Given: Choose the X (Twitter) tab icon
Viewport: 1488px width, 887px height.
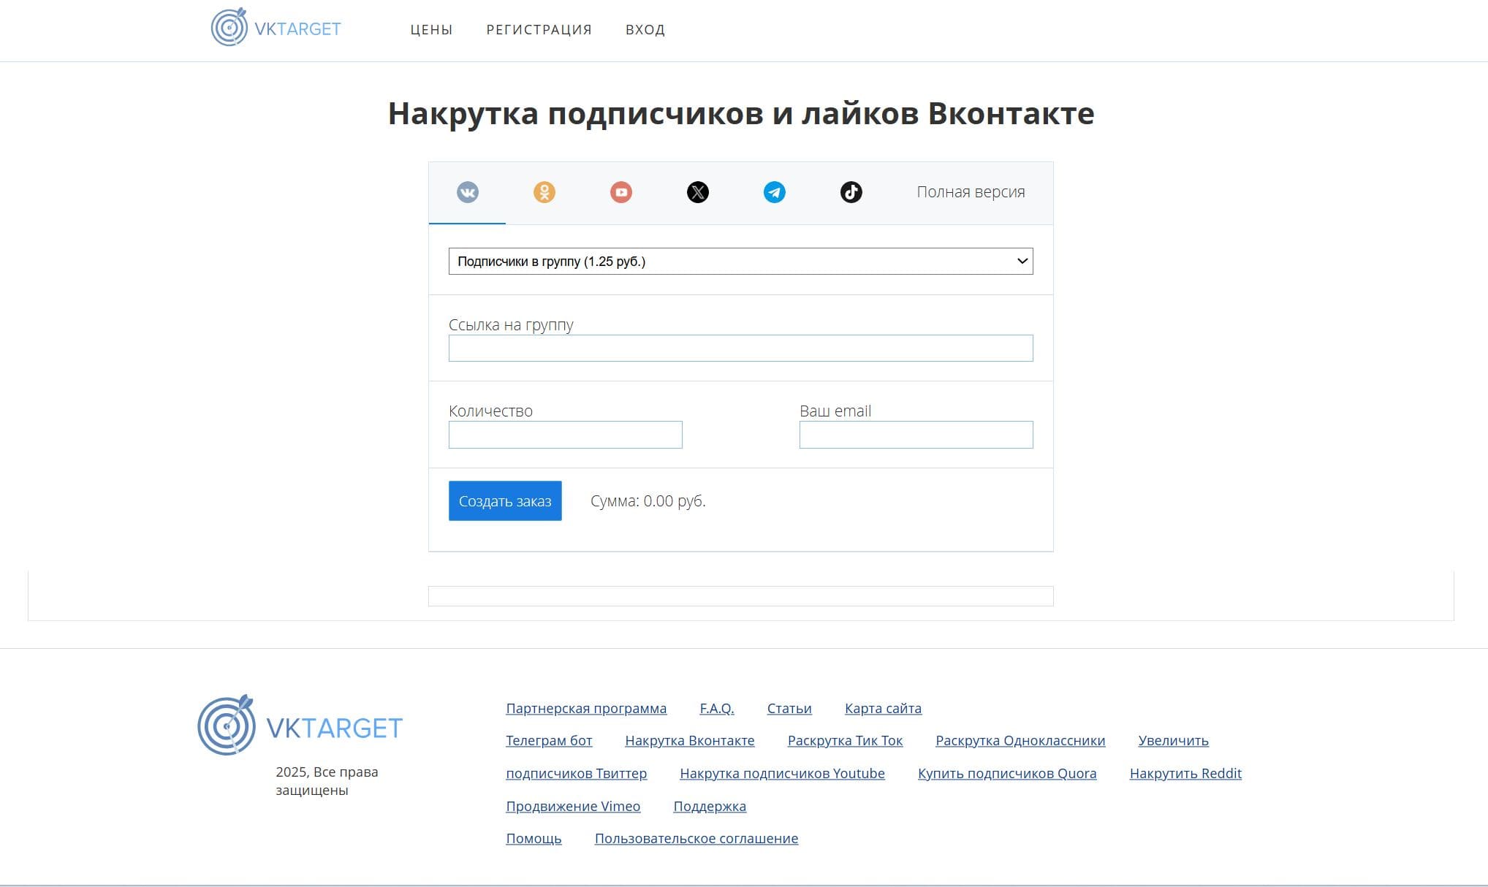Looking at the screenshot, I should tap(698, 192).
